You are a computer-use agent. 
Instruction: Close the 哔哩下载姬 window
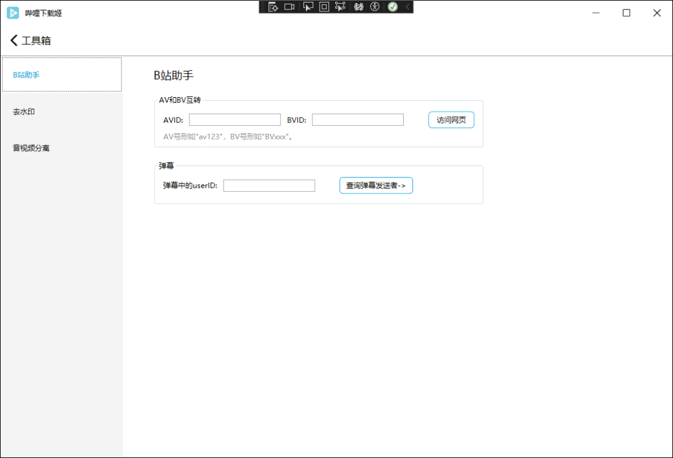click(x=657, y=13)
